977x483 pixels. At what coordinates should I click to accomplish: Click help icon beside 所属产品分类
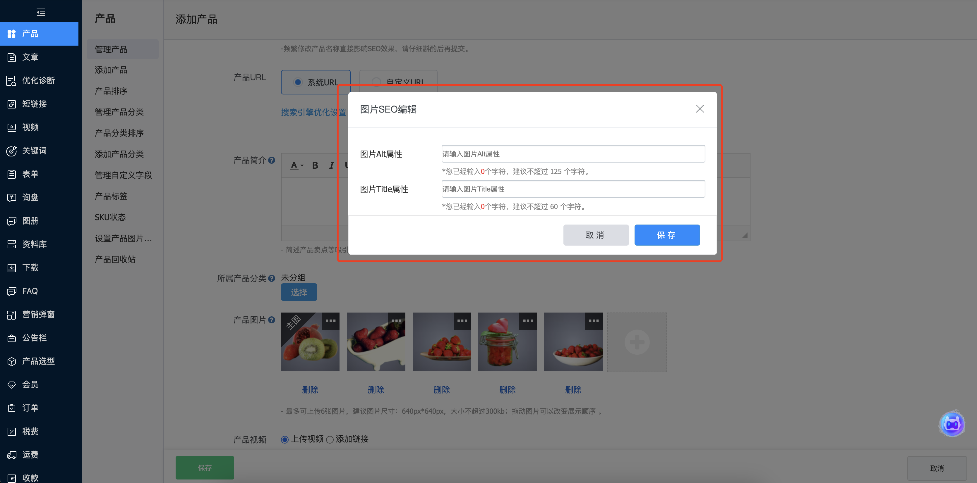tap(272, 278)
